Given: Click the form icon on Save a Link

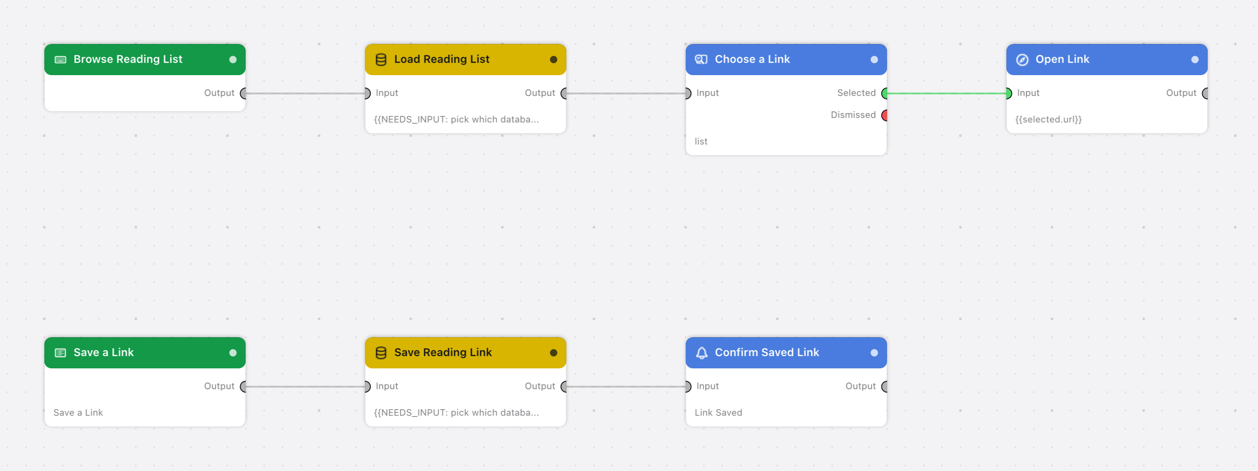Looking at the screenshot, I should point(60,353).
